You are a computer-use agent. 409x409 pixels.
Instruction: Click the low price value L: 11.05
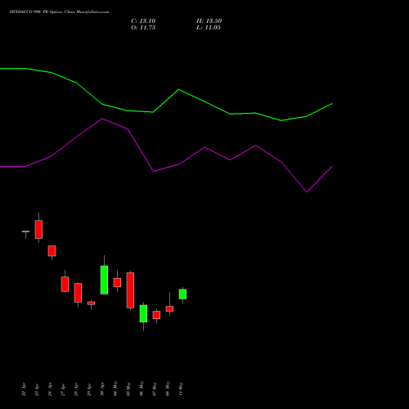[x=209, y=28]
